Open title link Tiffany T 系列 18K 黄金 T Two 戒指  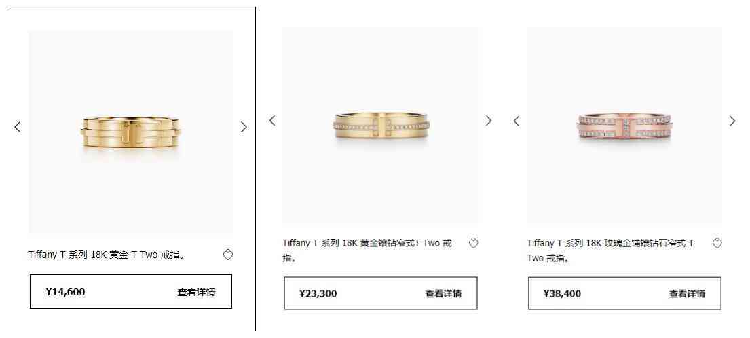tap(107, 255)
